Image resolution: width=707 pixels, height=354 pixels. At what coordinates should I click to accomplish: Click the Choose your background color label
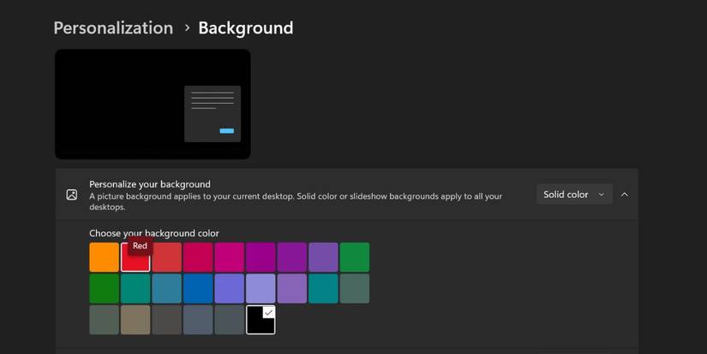click(154, 233)
